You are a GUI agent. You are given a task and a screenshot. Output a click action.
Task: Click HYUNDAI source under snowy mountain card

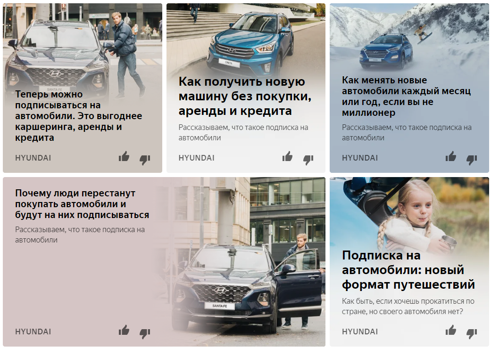click(x=360, y=158)
